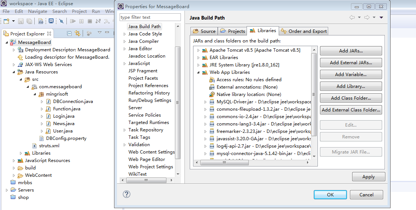
Task: Click the Add External Class Folder... button
Action: click(x=351, y=110)
